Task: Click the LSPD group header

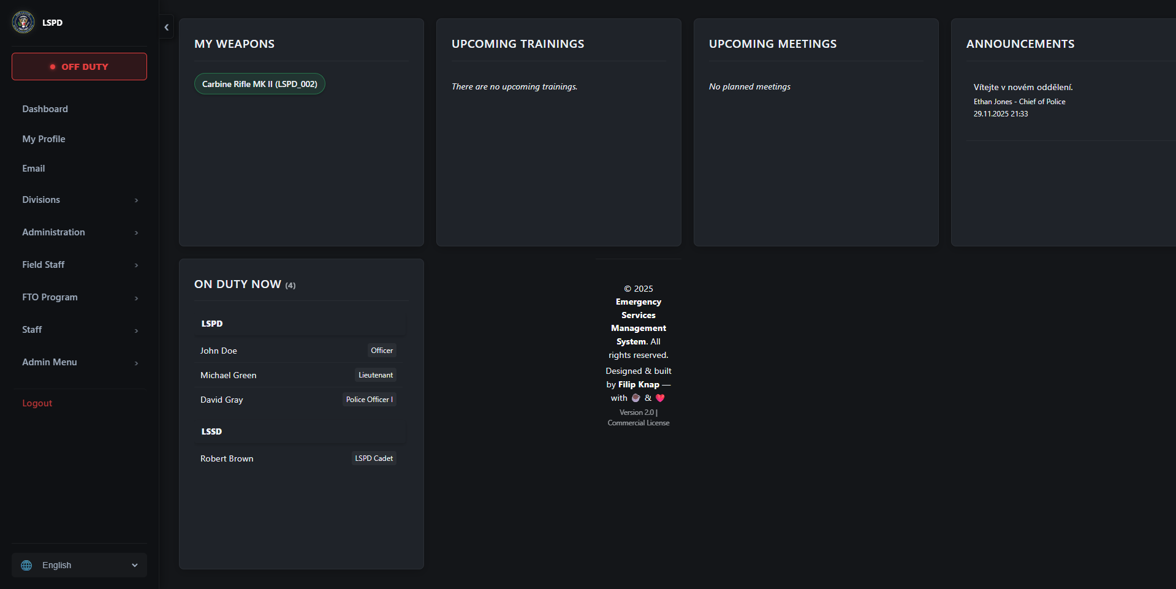Action: point(300,324)
